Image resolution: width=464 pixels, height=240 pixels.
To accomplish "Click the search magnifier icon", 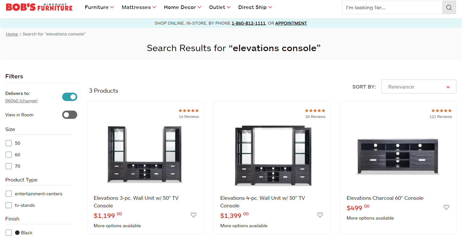I will (x=449, y=8).
